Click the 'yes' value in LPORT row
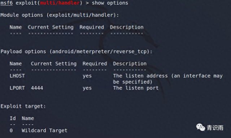Viewport: 231px width, 138px height. point(87,88)
